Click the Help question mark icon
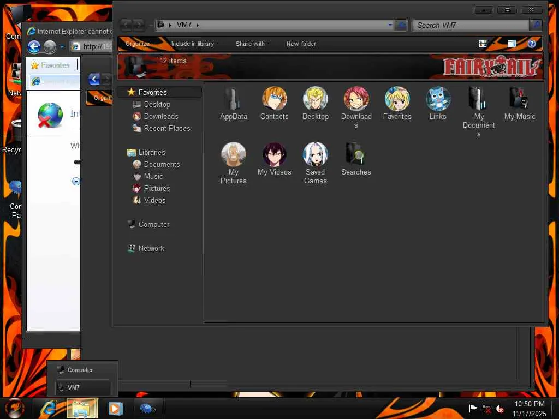This screenshot has height=419, width=559. (531, 44)
